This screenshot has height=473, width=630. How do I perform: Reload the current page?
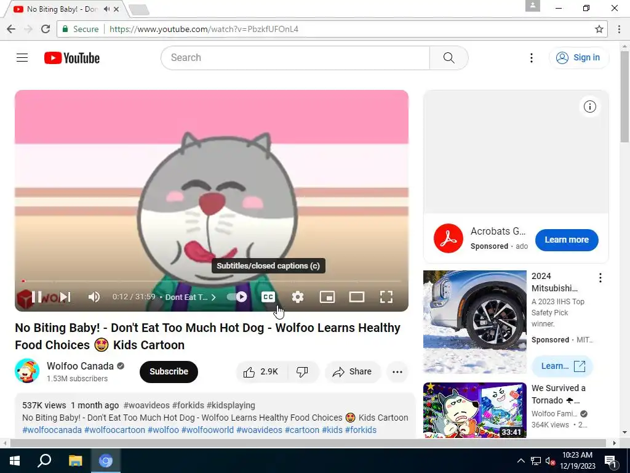coord(46,29)
